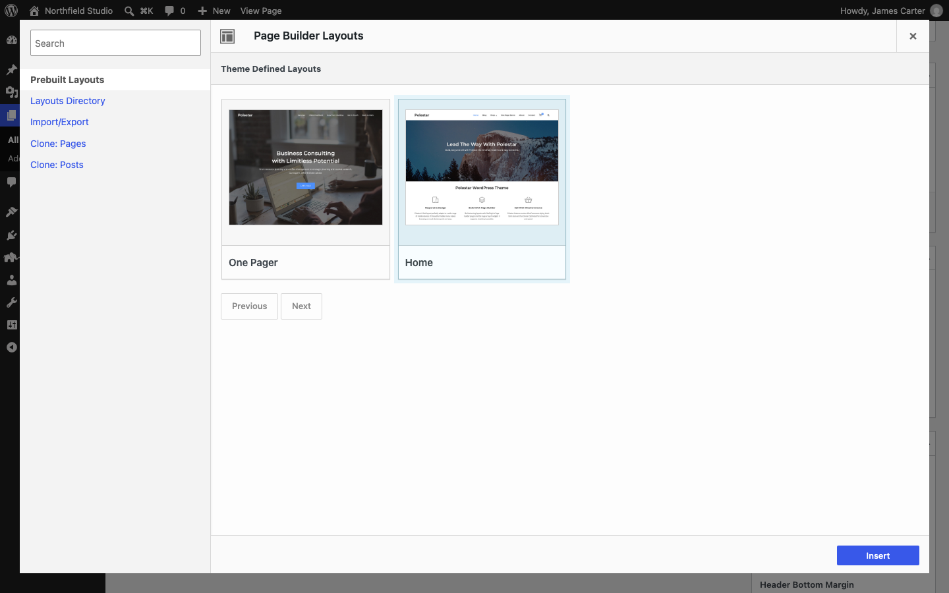This screenshot has height=593, width=949.
Task: Open the Dashboard gauge icon in sidebar
Action: [x=11, y=40]
